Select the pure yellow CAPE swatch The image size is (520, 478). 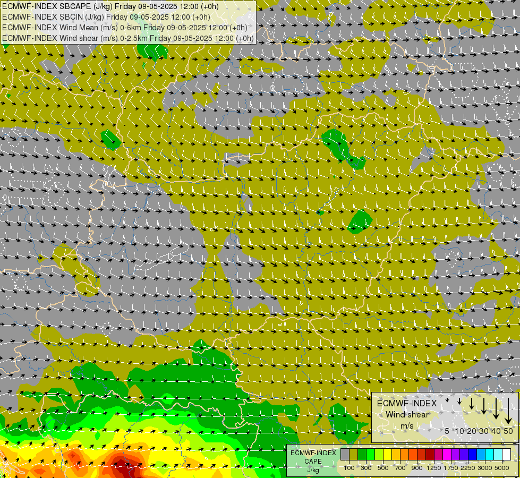[388, 455]
